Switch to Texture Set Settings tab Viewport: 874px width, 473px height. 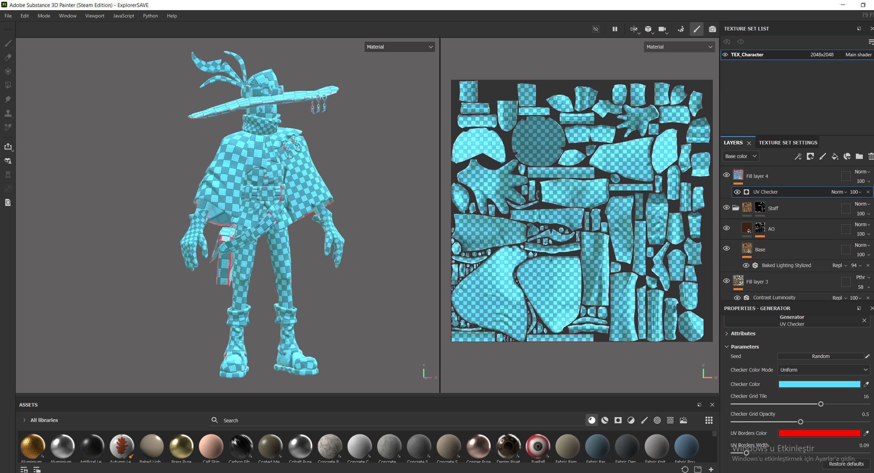coord(788,143)
